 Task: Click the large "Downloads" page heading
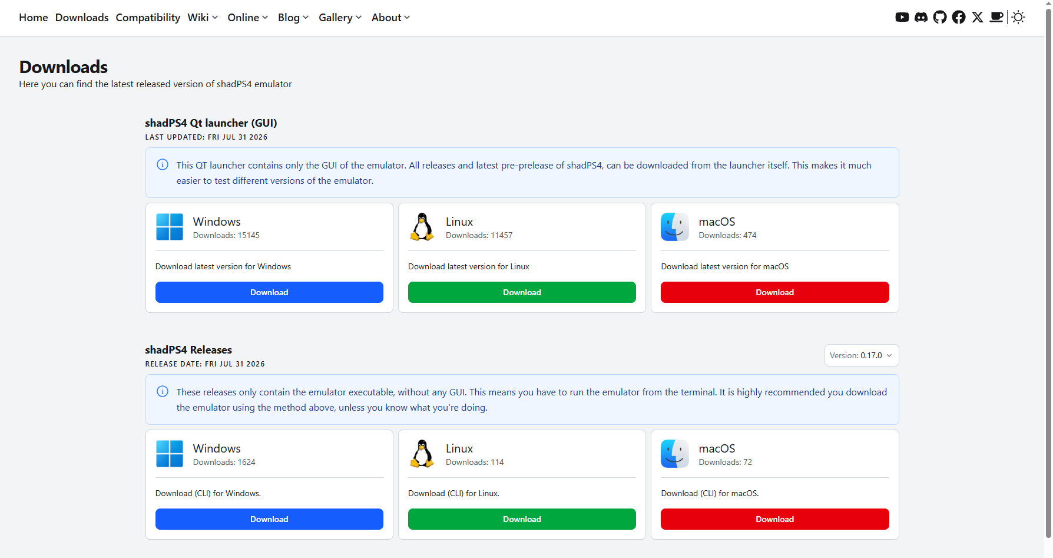click(64, 67)
